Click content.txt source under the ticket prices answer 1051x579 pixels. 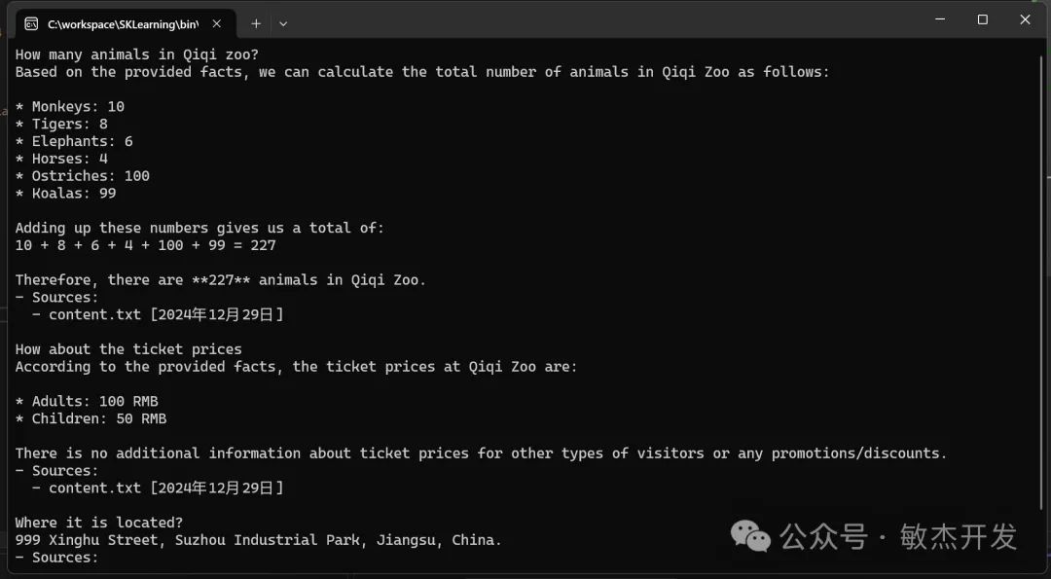(94, 488)
